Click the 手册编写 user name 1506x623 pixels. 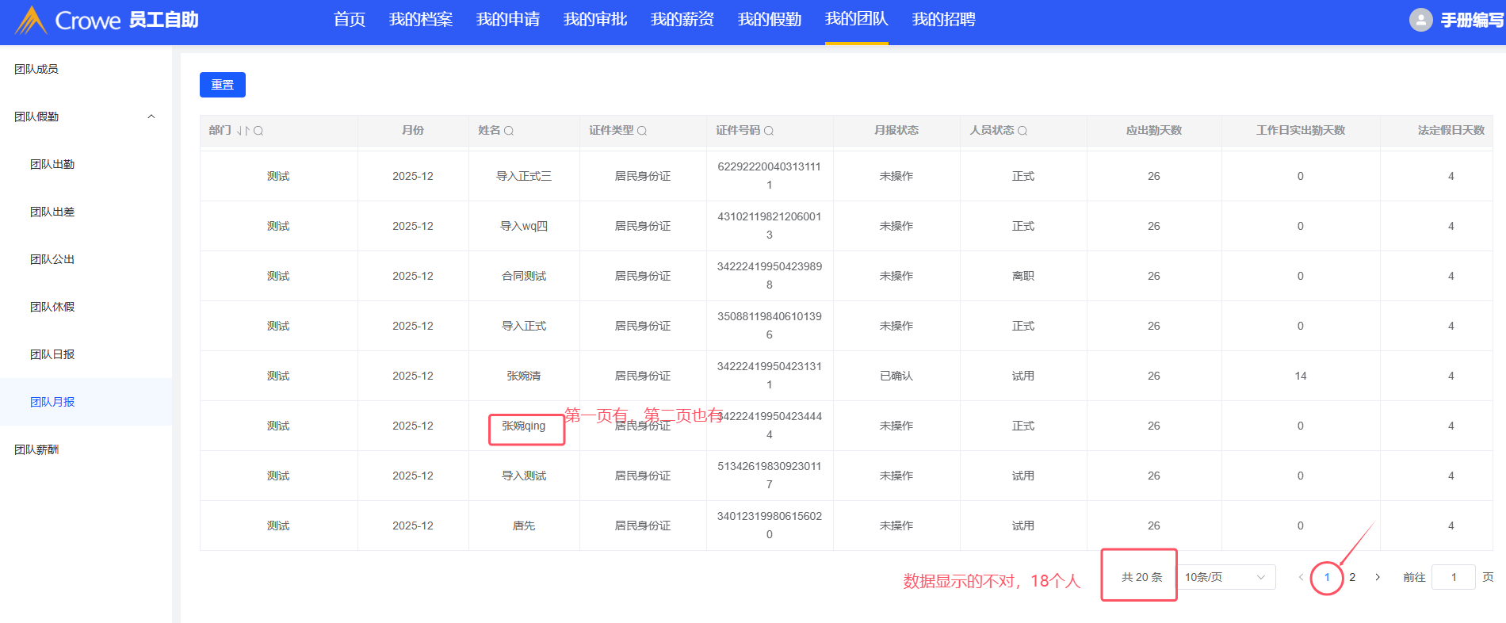click(x=1472, y=20)
